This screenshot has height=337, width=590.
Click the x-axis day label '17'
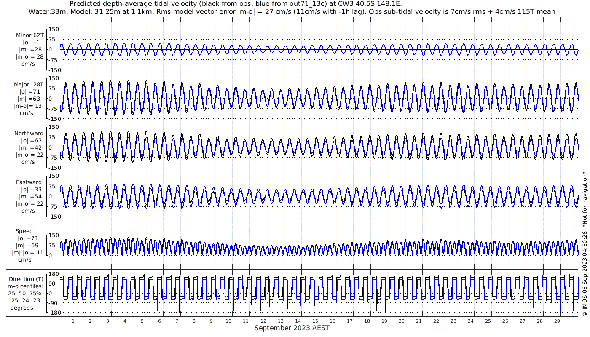(349, 321)
